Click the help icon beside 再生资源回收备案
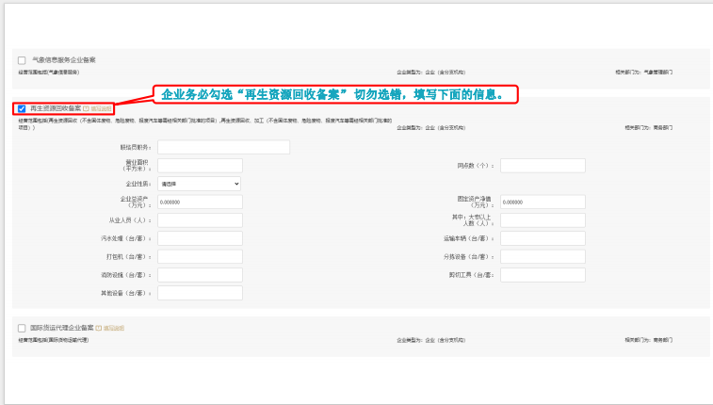This screenshot has height=405, width=713. coord(86,109)
